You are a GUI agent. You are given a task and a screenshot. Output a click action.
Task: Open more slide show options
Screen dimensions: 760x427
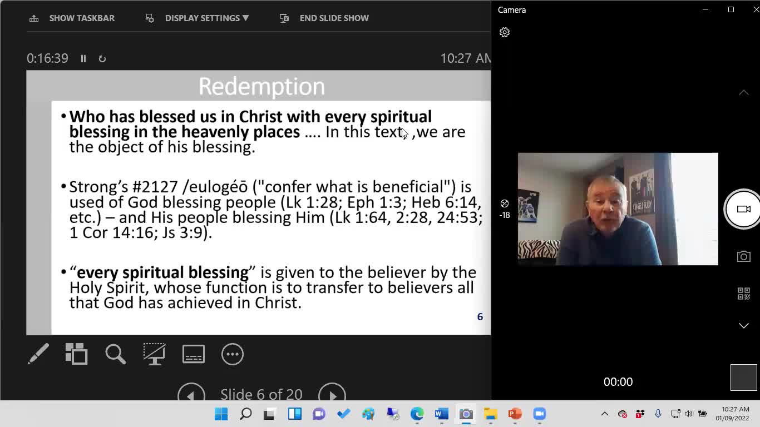(233, 354)
